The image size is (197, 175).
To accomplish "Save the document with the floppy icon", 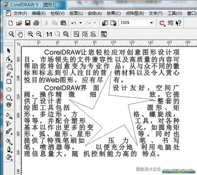I will (28, 23).
